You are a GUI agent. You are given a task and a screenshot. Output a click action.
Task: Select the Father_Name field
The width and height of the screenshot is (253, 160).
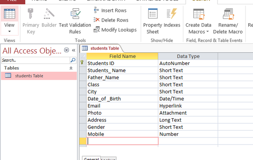[x=122, y=78]
